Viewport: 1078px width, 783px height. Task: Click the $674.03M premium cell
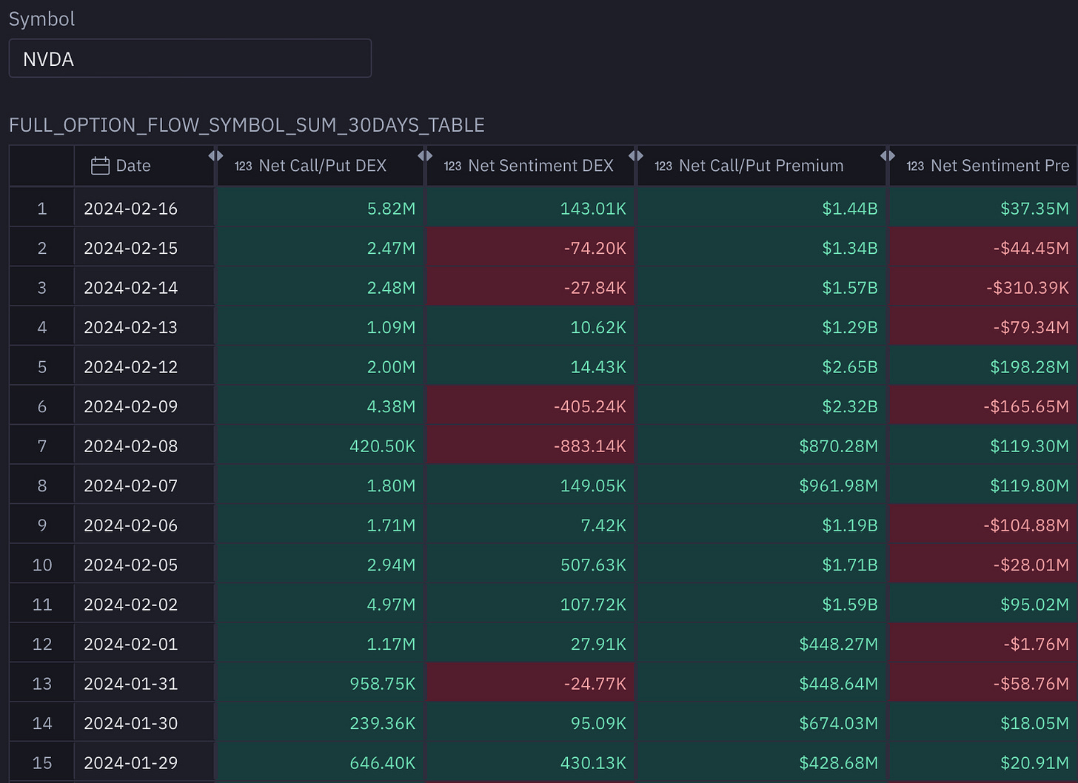click(x=762, y=723)
